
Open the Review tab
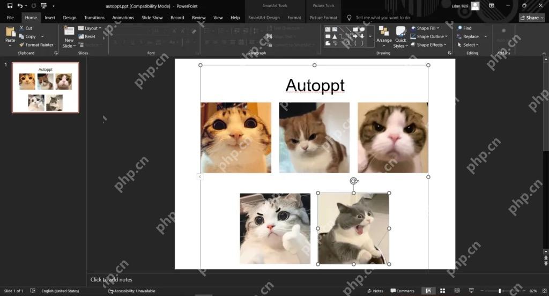pos(198,18)
